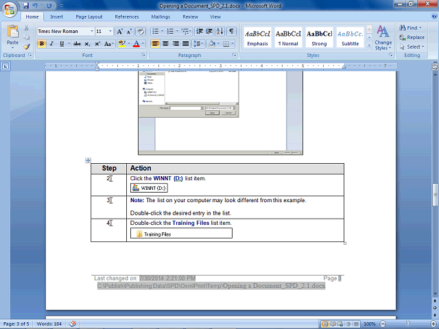Toggle Underline formatting
Screen dimensions: 439x329
coord(62,44)
